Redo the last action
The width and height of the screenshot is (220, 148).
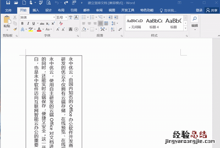tap(66, 3)
